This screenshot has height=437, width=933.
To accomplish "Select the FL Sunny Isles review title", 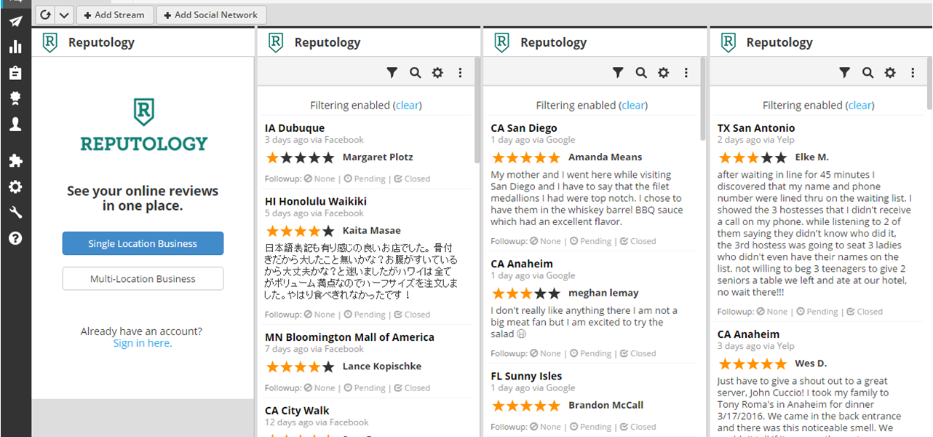I will [x=527, y=376].
